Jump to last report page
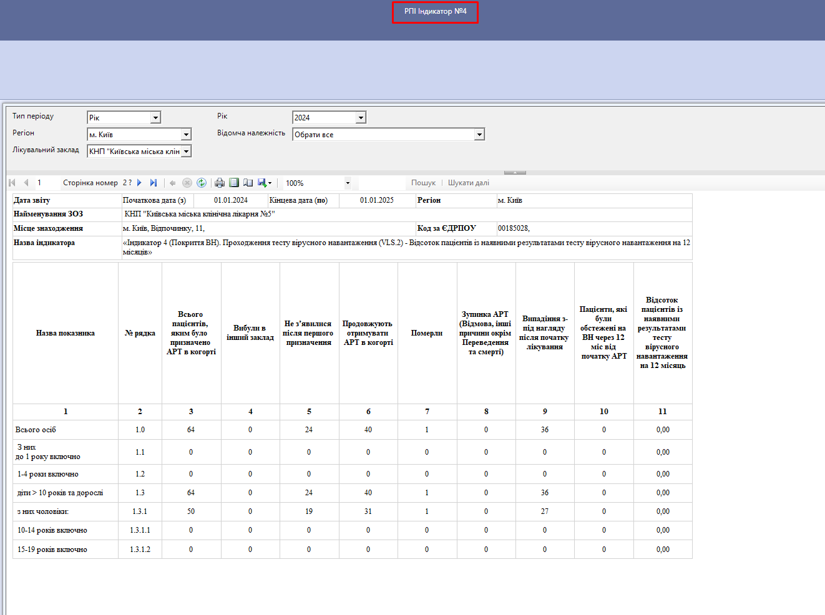Viewport: 825px width, 615px height. (x=153, y=183)
